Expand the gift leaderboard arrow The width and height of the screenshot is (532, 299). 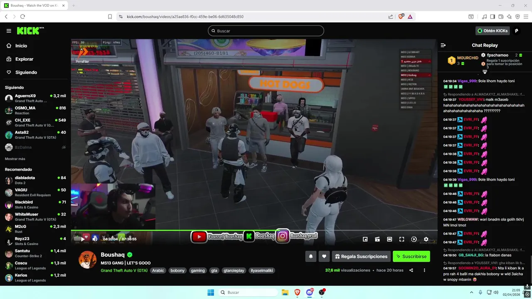tap(485, 72)
